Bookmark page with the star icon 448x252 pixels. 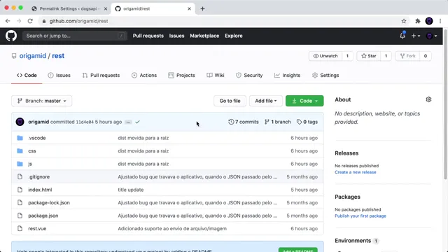click(404, 21)
